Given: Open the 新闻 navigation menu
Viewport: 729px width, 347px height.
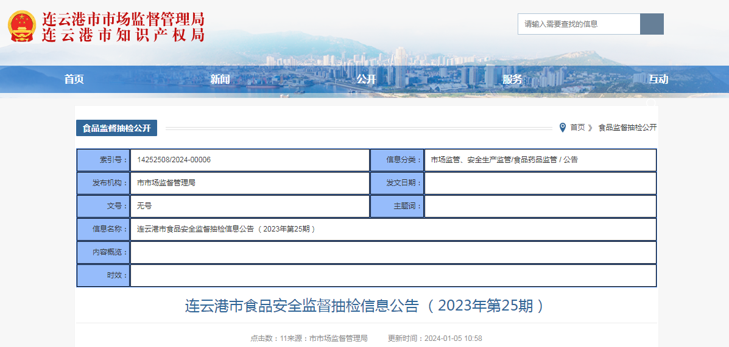Looking at the screenshot, I should 220,80.
